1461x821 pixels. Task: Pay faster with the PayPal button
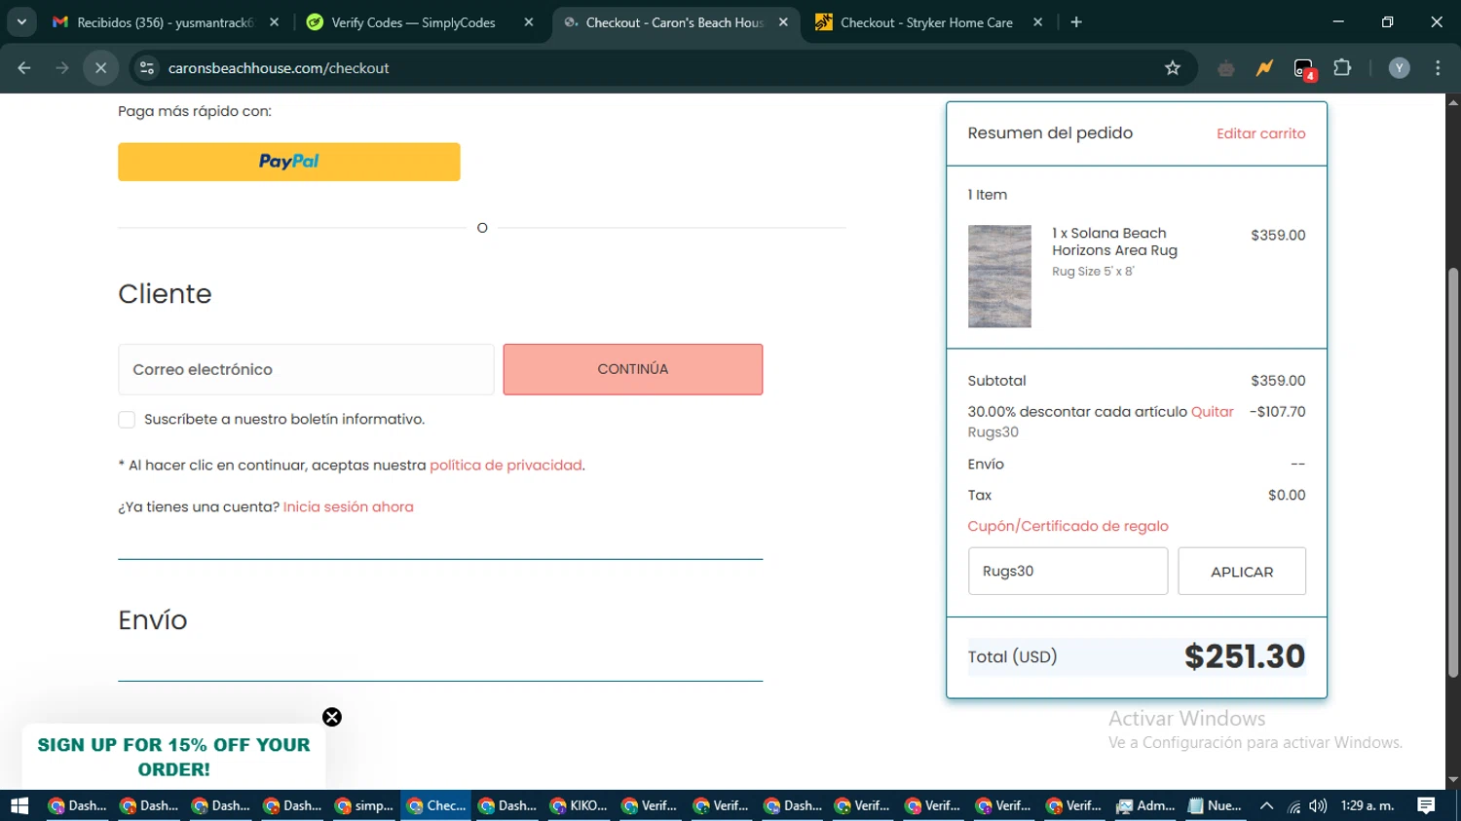tap(289, 162)
